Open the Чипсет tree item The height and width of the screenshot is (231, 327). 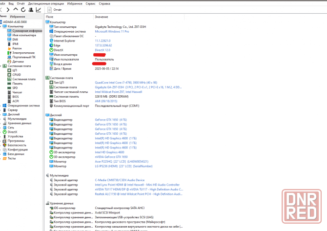15,92
